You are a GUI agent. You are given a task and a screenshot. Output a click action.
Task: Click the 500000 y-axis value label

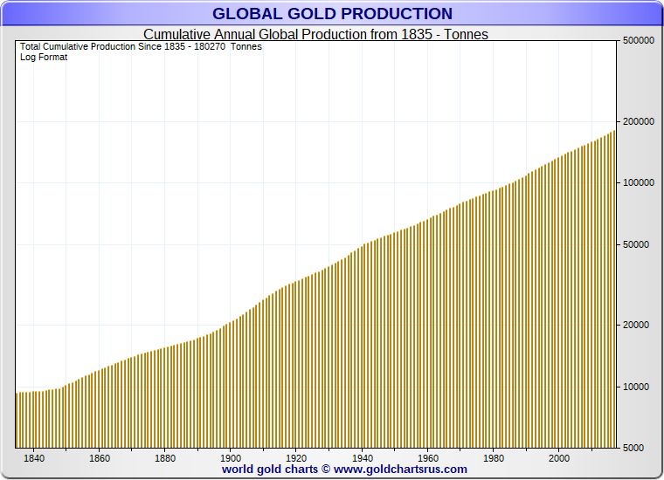(639, 41)
